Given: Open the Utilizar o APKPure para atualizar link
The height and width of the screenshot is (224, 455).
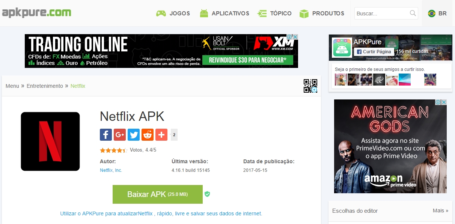Looking at the screenshot, I should (x=161, y=213).
